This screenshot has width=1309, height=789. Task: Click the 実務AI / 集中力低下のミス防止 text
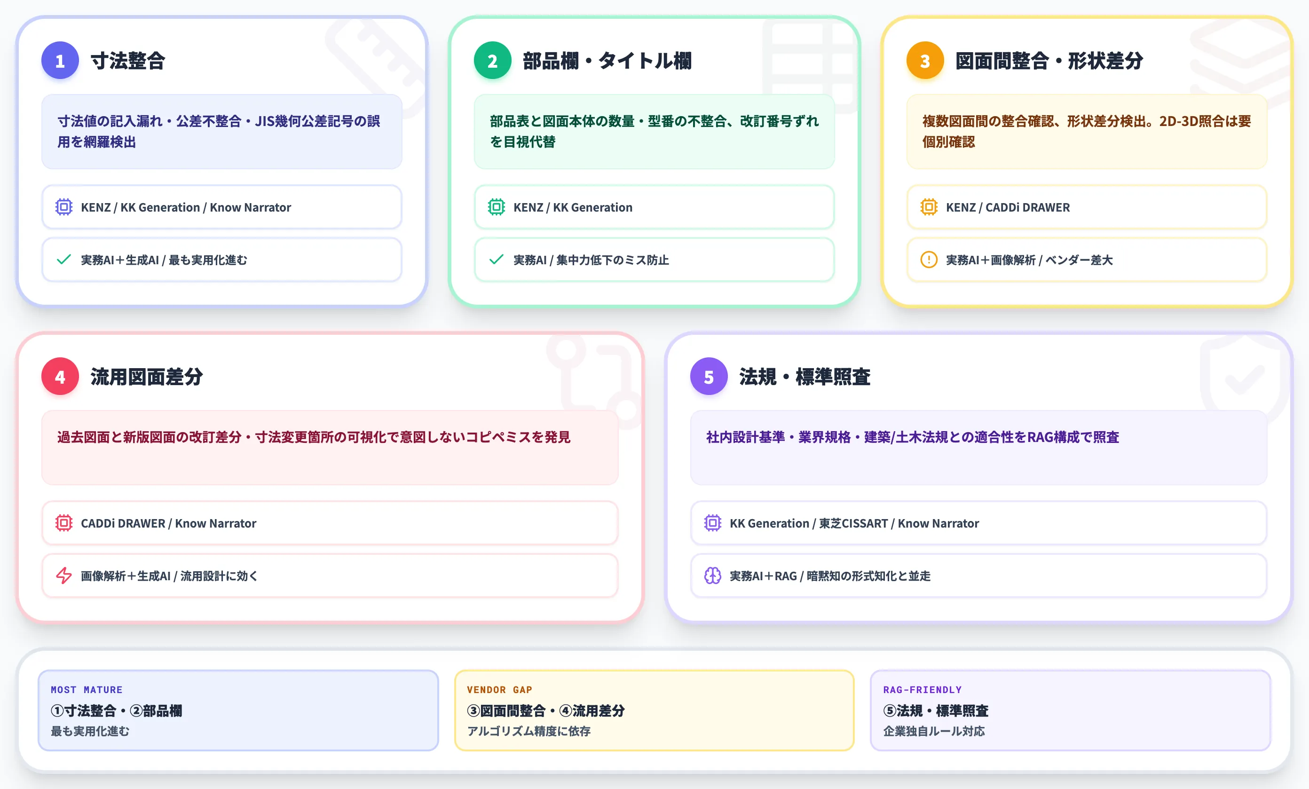(x=591, y=260)
